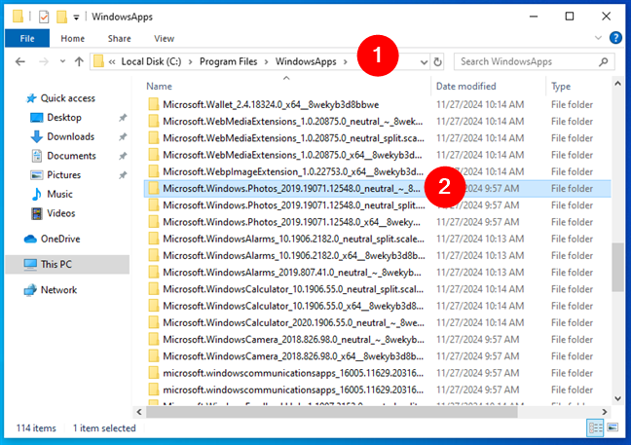631x445 pixels.
Task: Click WindowsCalculator x64 folder row
Action: click(x=378, y=306)
